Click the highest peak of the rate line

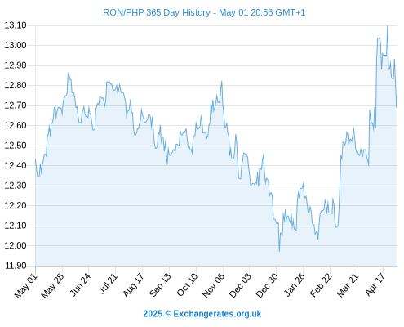tap(388, 26)
